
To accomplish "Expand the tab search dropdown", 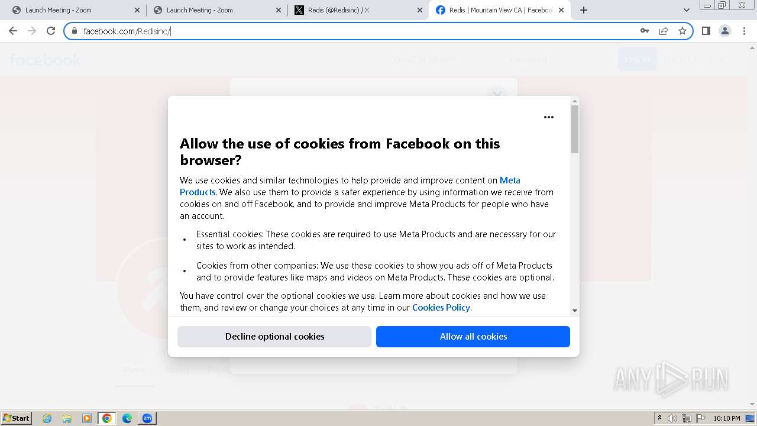I will point(686,10).
